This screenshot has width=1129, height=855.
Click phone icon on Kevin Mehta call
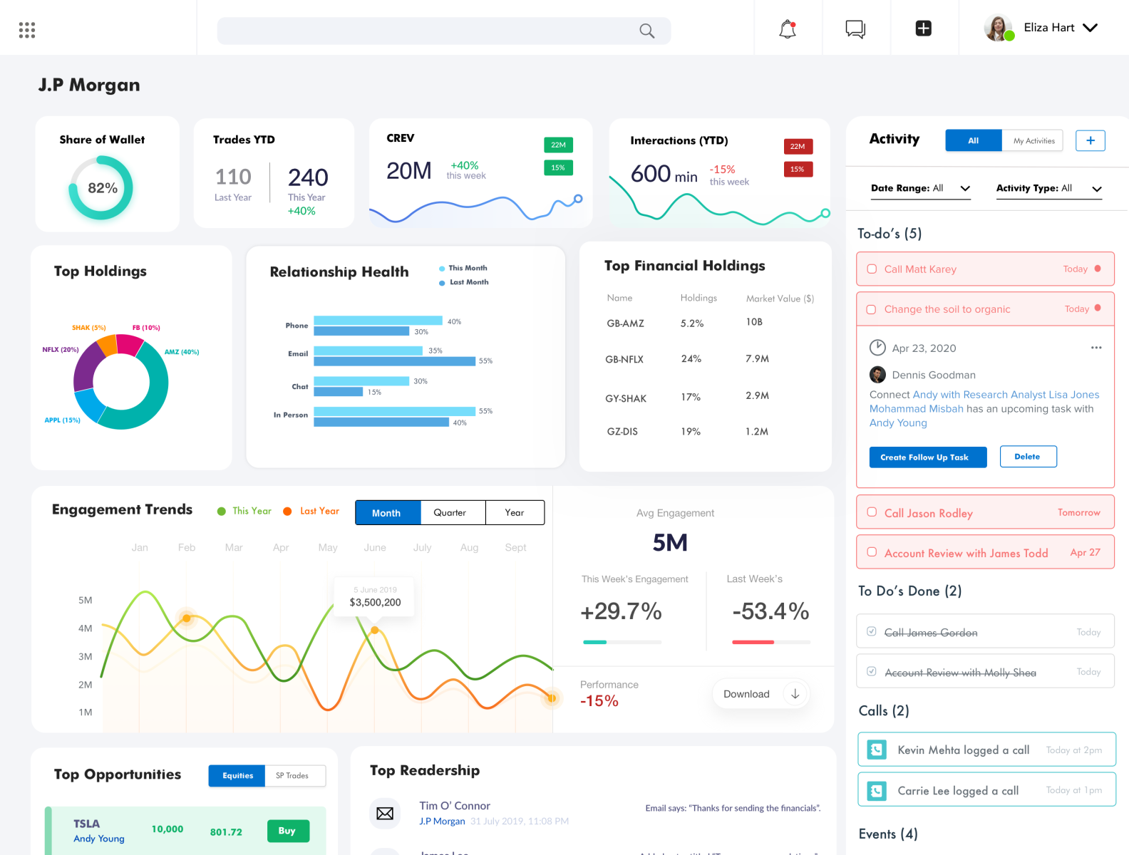(877, 750)
